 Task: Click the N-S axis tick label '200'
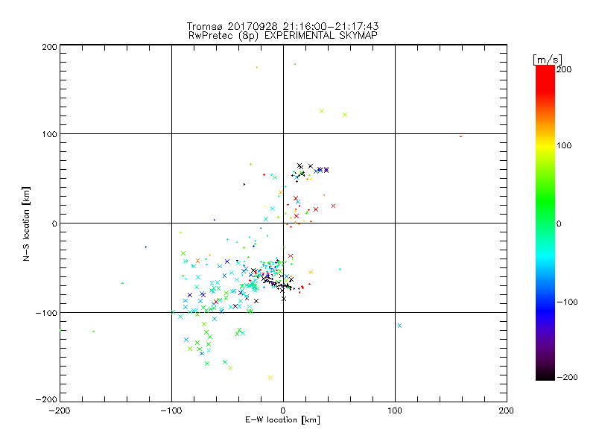tap(49, 47)
